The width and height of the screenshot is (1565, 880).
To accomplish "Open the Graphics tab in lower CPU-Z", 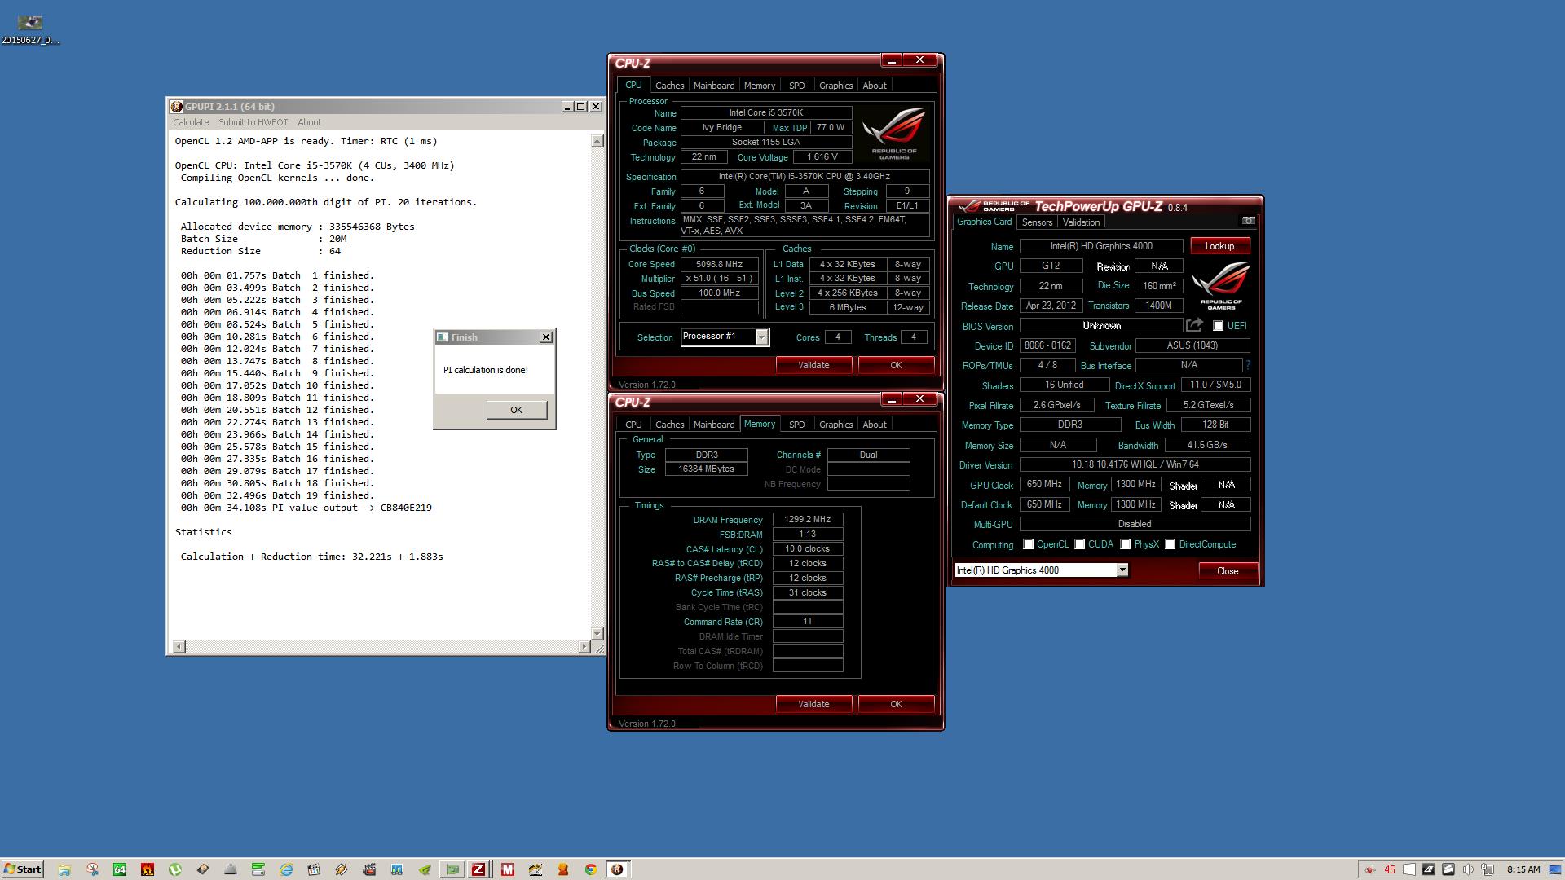I will (835, 425).
